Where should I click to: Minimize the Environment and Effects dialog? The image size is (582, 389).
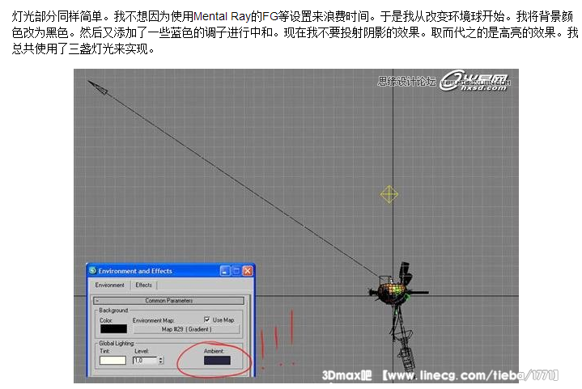[225, 271]
